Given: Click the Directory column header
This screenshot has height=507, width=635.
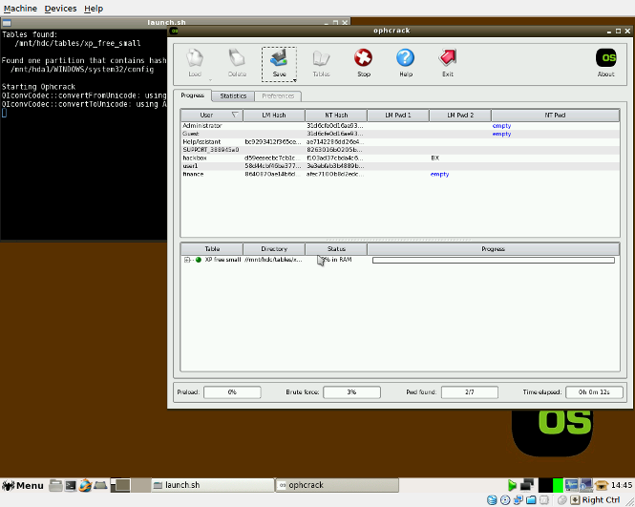Looking at the screenshot, I should pyautogui.click(x=274, y=249).
